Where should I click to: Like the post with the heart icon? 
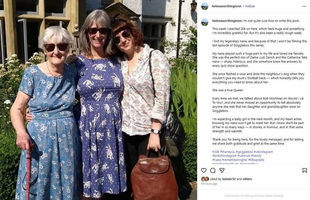(204, 170)
